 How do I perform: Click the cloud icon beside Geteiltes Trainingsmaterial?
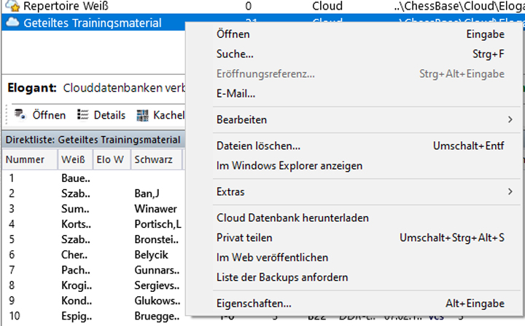tap(12, 23)
